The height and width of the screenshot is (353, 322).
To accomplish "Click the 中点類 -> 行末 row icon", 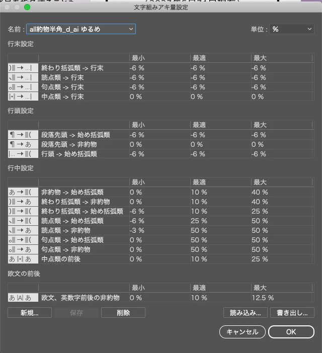I will [23, 97].
